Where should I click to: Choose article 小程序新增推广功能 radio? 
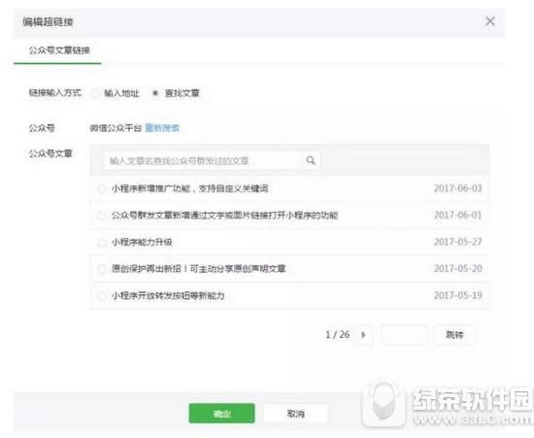click(x=102, y=188)
